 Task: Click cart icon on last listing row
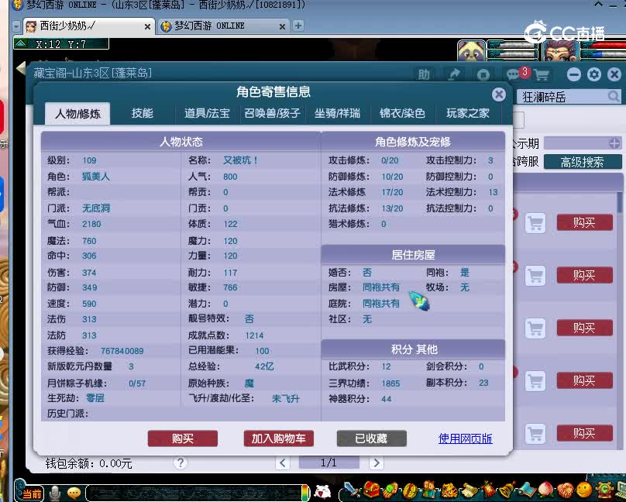(535, 434)
